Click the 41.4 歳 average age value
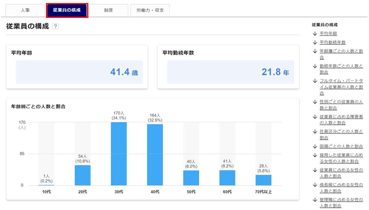 [124, 72]
